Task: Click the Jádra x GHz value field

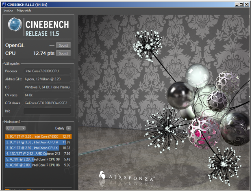Action: point(47,79)
